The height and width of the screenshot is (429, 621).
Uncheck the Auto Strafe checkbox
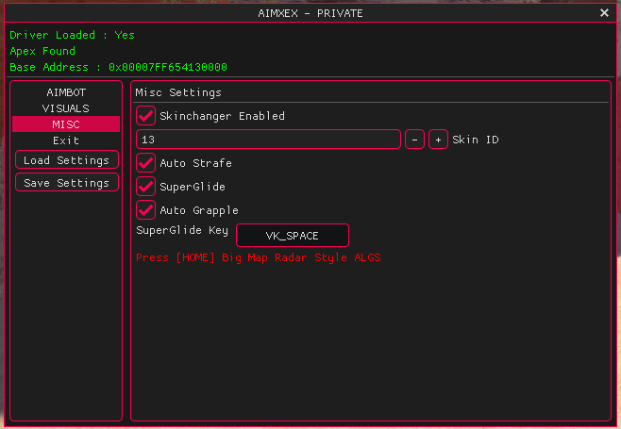146,163
